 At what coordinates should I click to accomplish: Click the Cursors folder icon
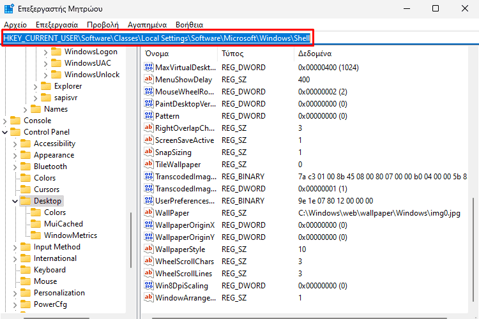26,189
